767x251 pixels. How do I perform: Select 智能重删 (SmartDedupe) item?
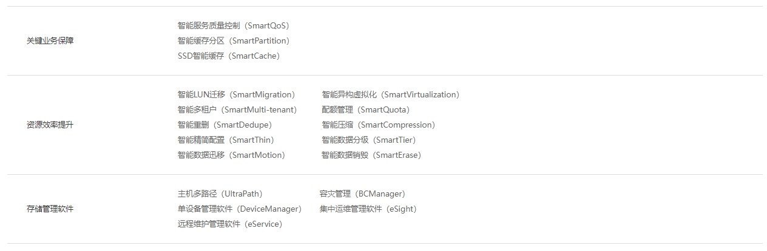click(225, 125)
